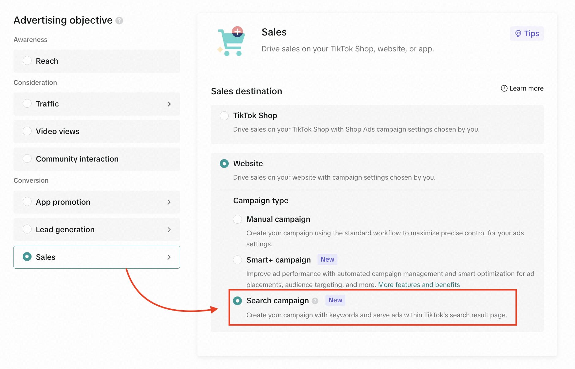Click the Search campaign label
Image resolution: width=575 pixels, height=369 pixels.
(278, 301)
